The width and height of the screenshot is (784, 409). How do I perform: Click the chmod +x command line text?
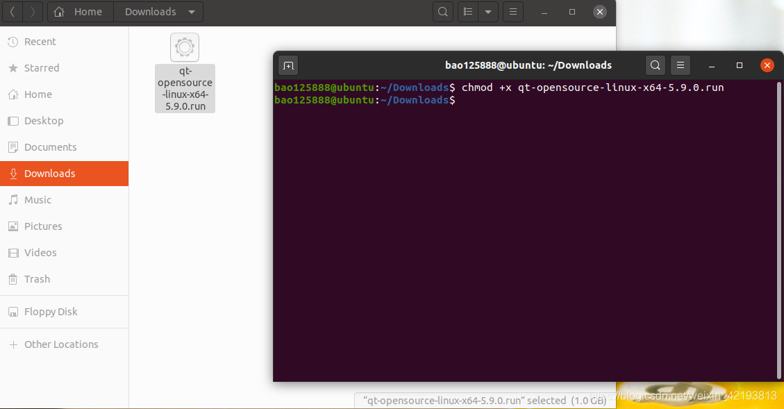pyautogui.click(x=592, y=87)
